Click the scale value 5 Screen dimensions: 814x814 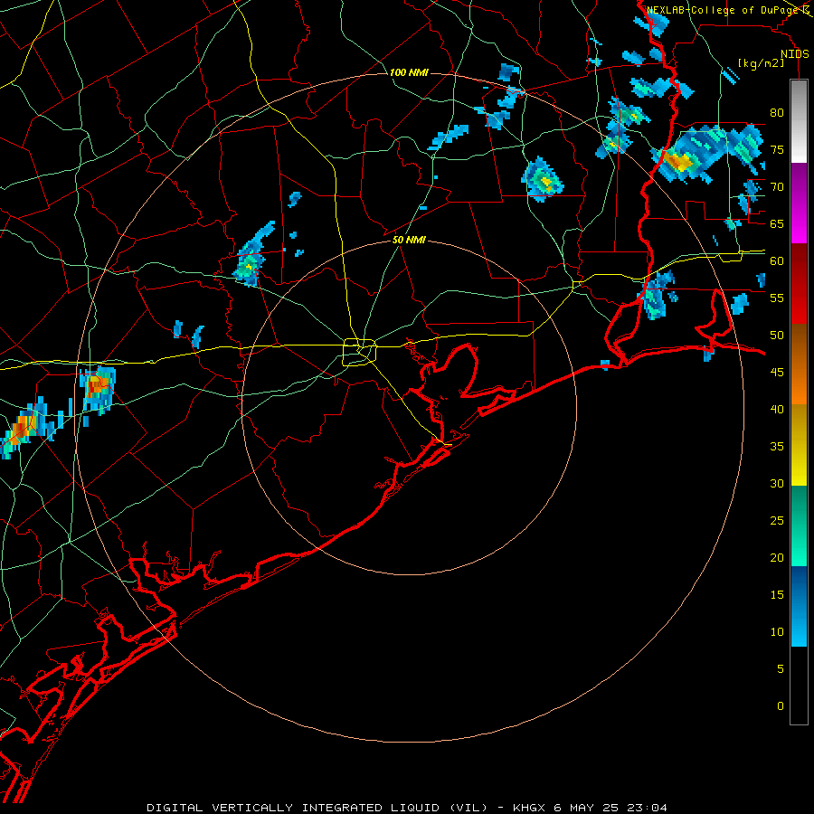[x=781, y=668]
